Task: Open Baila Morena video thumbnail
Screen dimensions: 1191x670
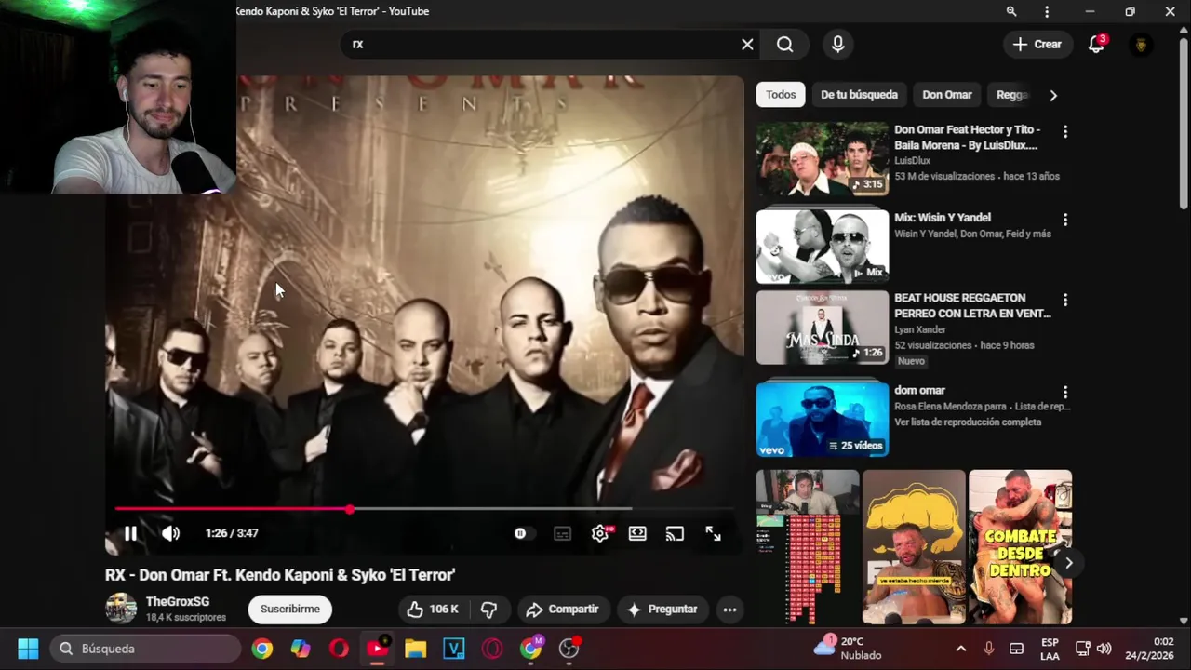Action: pos(823,159)
